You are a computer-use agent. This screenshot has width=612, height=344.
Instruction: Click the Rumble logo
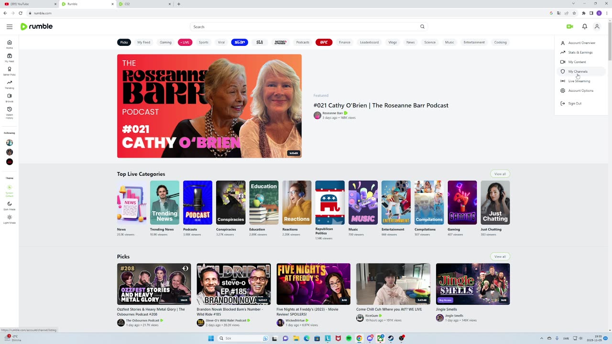36,27
